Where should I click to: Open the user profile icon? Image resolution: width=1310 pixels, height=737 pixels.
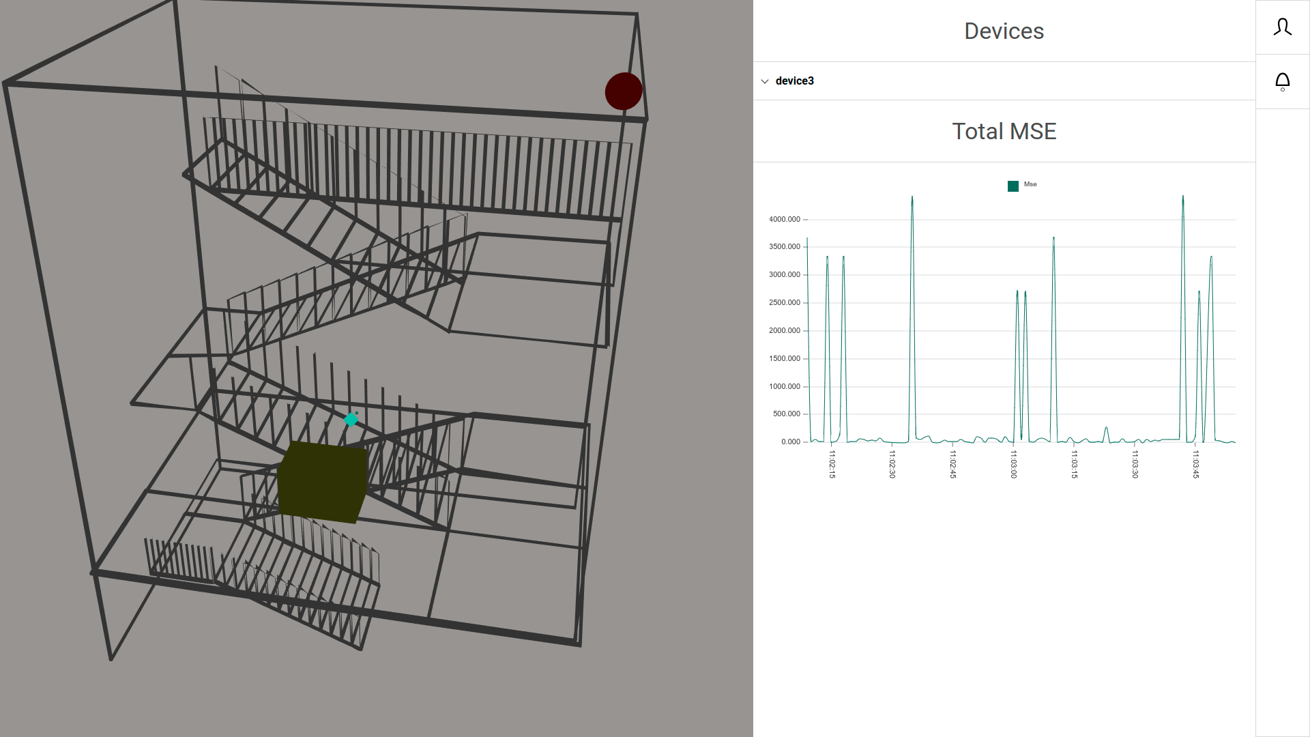click(x=1282, y=27)
